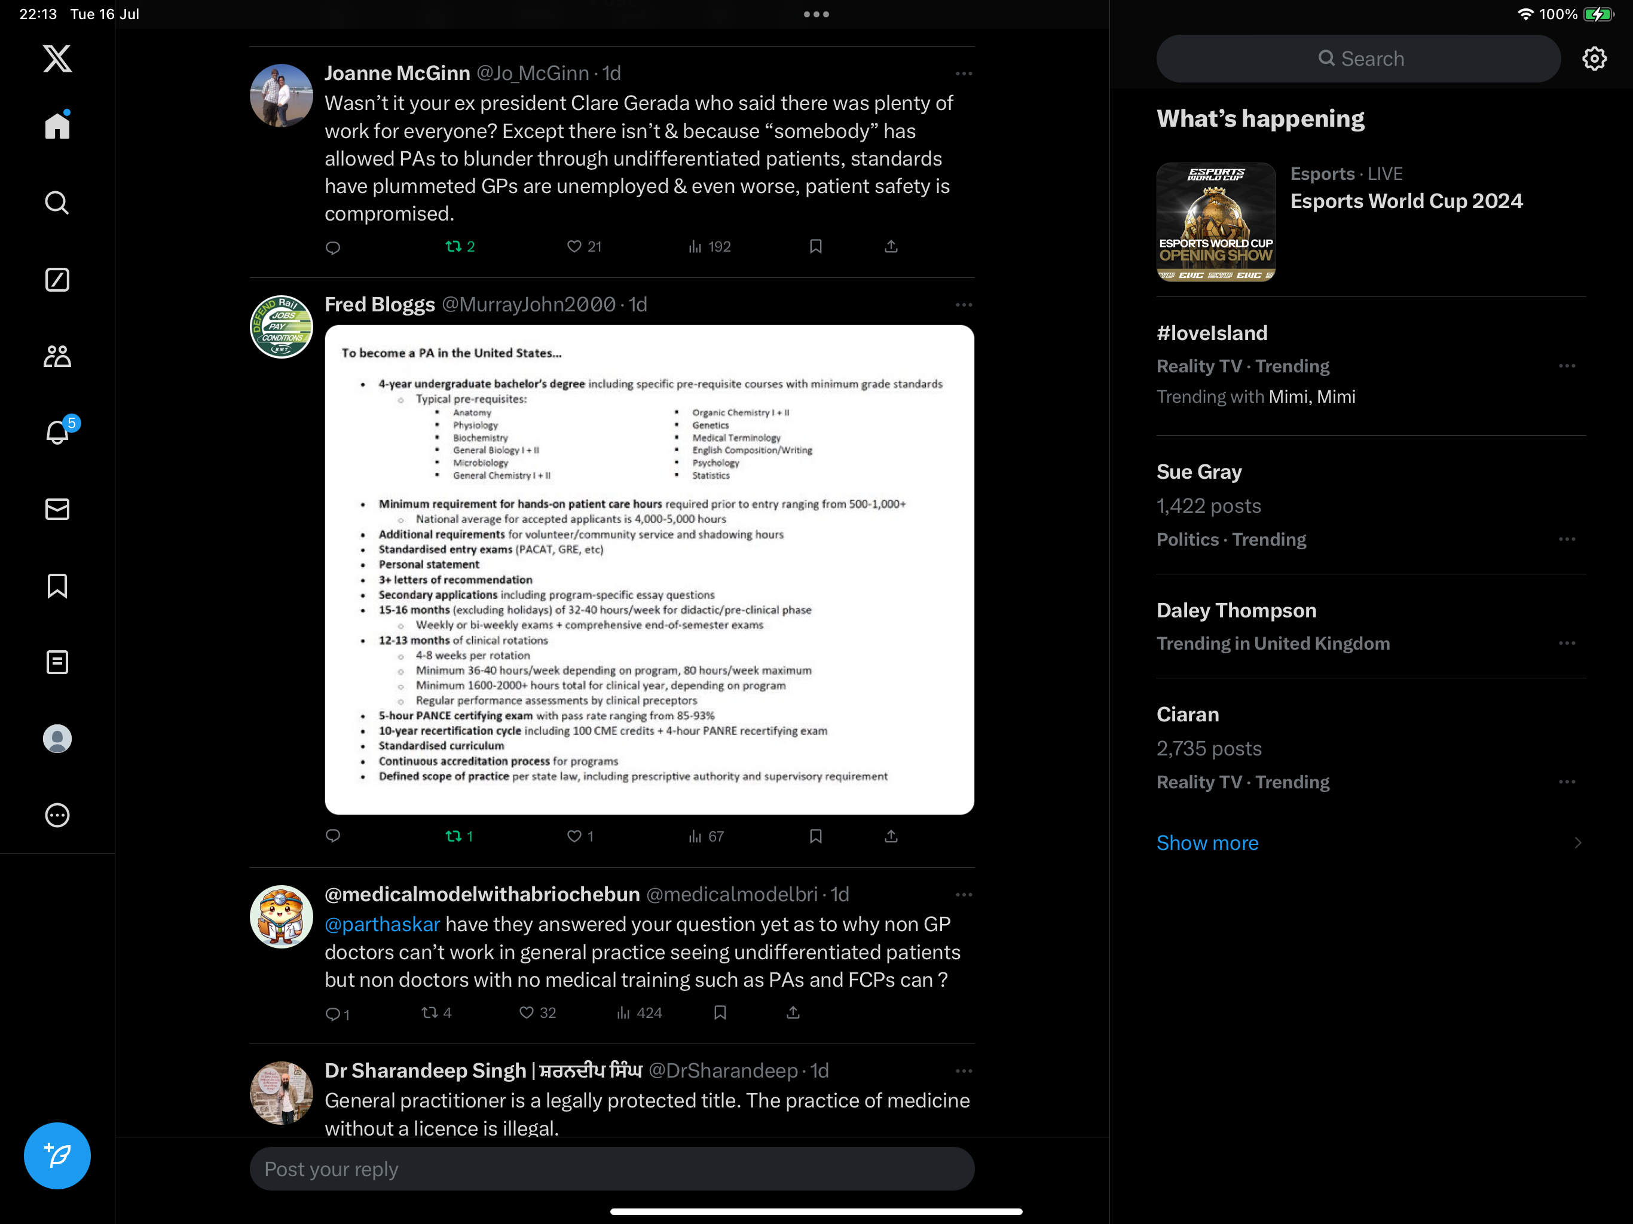
Task: Click the compose post floating button
Action: tap(57, 1155)
